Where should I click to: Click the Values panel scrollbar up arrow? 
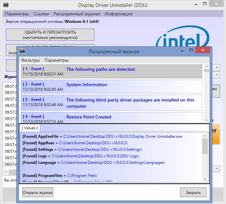(205, 136)
